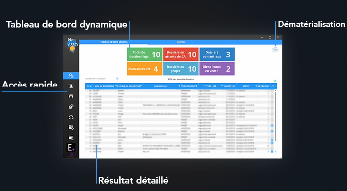Select the justice scales icon in sidebar
The image size is (347, 191).
click(x=71, y=117)
